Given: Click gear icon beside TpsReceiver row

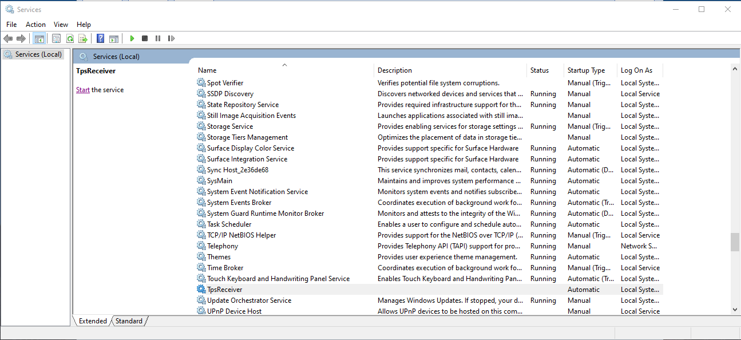Looking at the screenshot, I should 201,290.
